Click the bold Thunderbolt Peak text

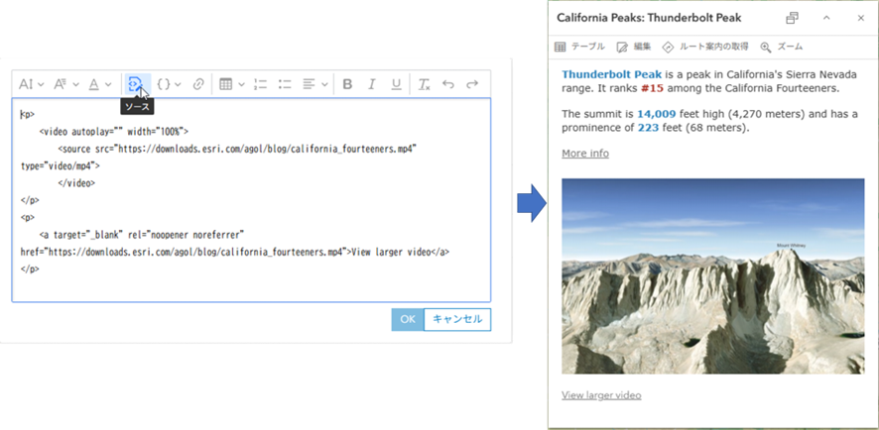point(611,74)
